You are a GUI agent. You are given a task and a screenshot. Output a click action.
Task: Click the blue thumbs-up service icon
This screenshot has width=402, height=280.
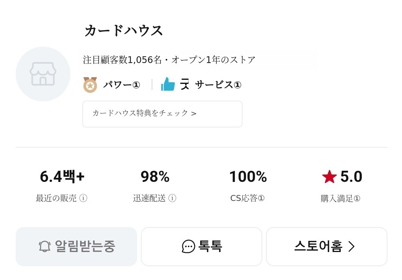[168, 84]
